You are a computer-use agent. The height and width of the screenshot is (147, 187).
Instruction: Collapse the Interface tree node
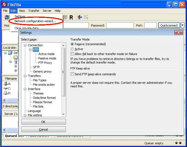pyautogui.click(x=25, y=89)
